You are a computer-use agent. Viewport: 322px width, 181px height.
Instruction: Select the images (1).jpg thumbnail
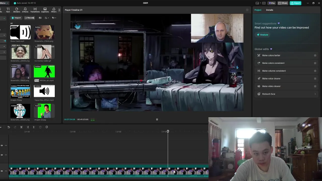[20, 91]
